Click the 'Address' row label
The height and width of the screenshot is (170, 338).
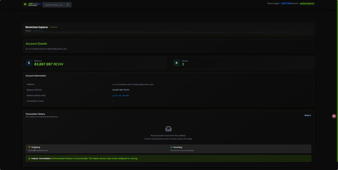[31, 84]
